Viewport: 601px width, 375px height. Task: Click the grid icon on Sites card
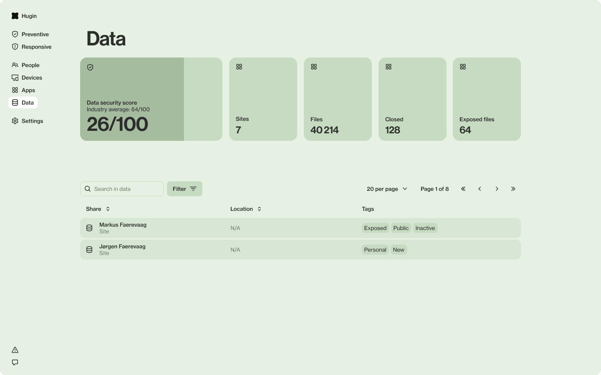point(239,67)
